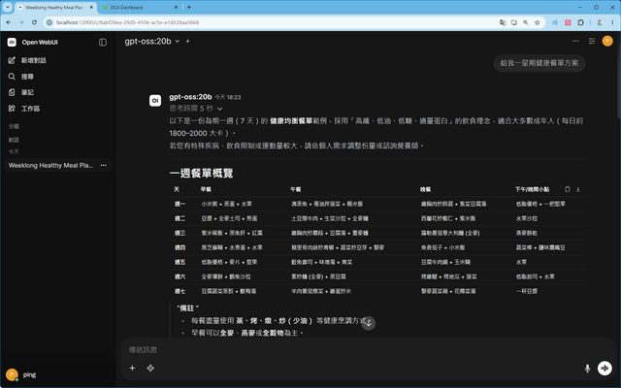Click the install app icon in address bar
Screen dimensions: 621x388
tap(514, 22)
